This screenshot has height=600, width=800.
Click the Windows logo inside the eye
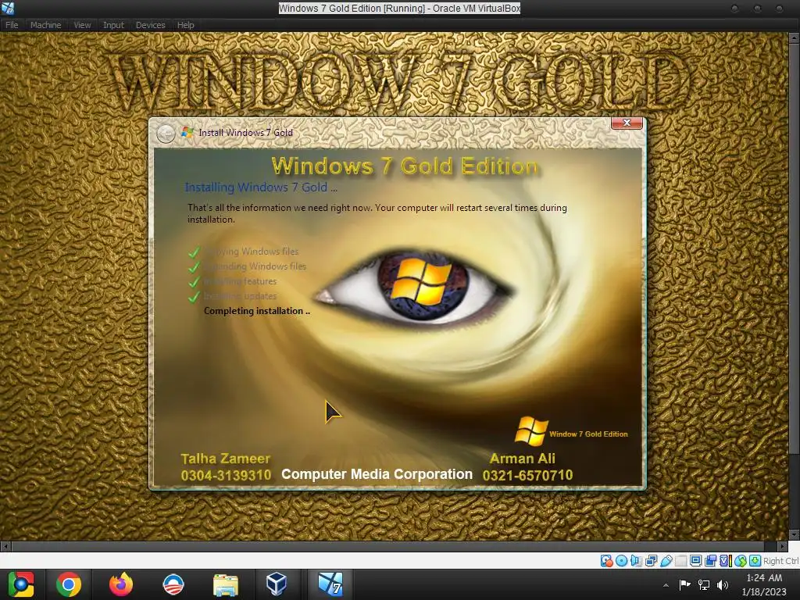click(x=420, y=281)
